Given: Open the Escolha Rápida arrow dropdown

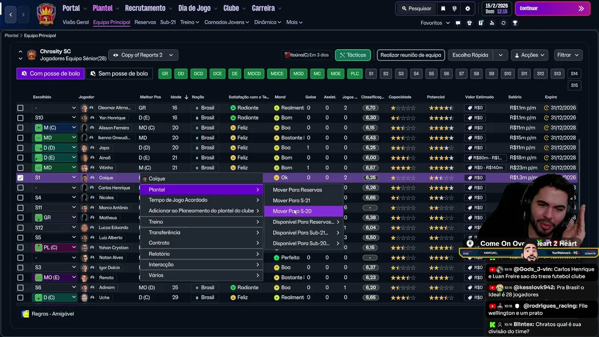Looking at the screenshot, I should click(500, 55).
